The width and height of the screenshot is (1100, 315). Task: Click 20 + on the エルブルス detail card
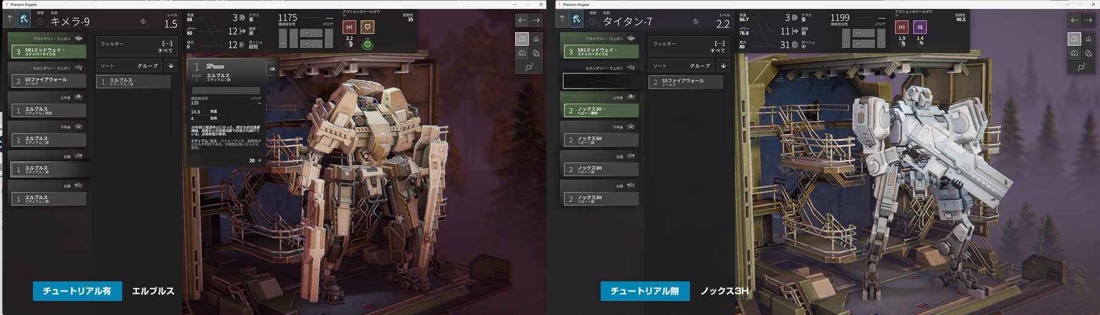[x=255, y=161]
